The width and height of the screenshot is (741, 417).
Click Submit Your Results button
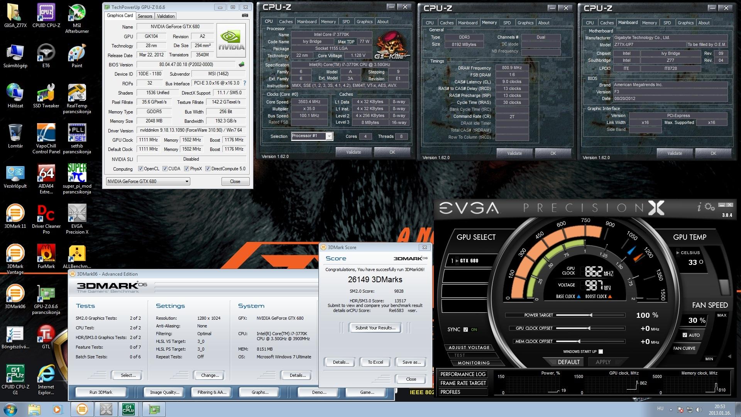point(375,328)
